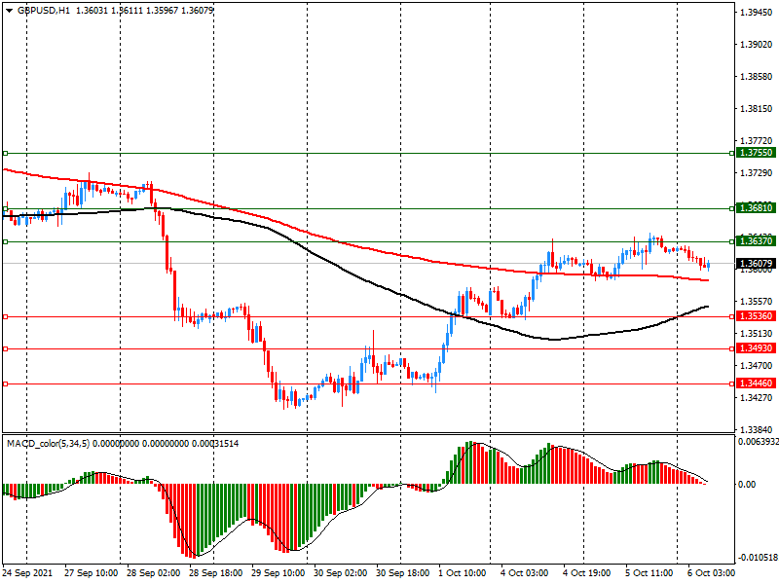The image size is (779, 584).
Task: Click the MACD_color(5,34,5) indicator label
Action: click(48, 443)
